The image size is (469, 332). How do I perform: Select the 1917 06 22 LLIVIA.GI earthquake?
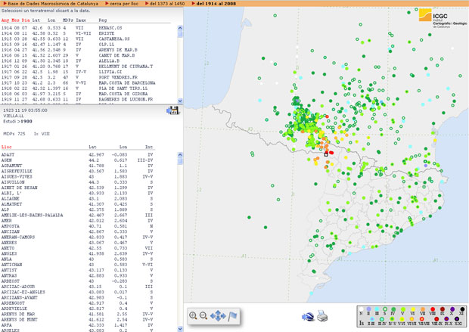[x=61, y=72]
